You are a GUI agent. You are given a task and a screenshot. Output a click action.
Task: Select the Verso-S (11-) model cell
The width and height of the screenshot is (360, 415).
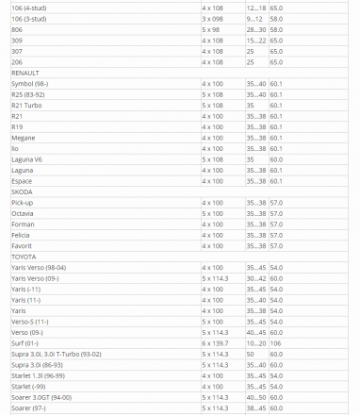(106, 322)
